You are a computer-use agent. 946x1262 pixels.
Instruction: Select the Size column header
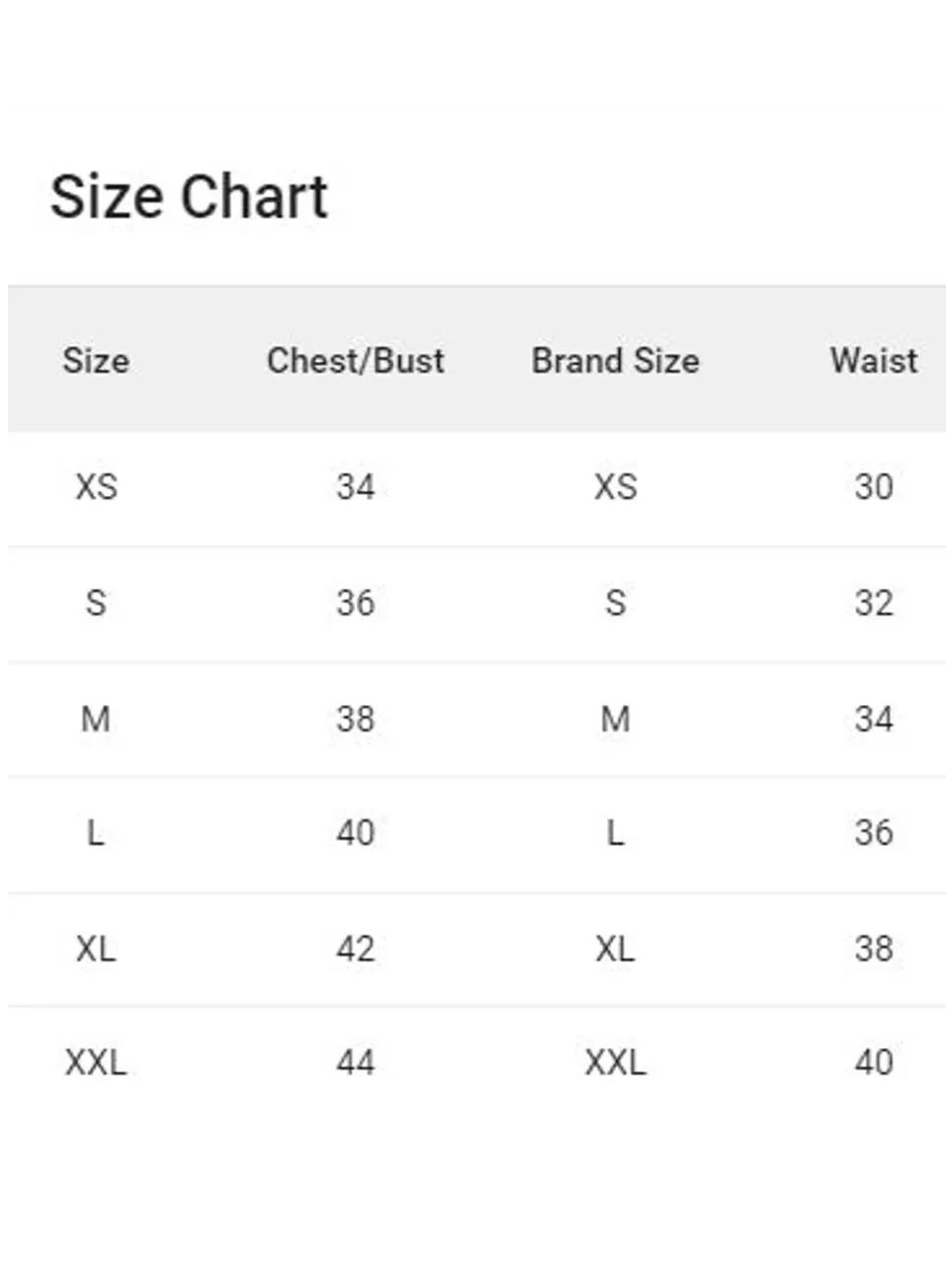point(96,360)
